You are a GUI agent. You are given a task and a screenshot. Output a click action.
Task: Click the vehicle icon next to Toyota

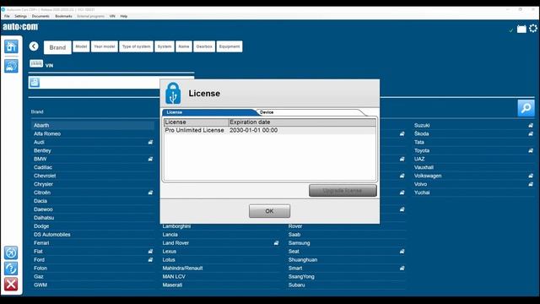pos(531,150)
